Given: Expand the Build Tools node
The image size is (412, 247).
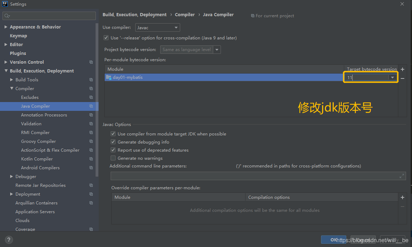Looking at the screenshot, I should pyautogui.click(x=11, y=80).
